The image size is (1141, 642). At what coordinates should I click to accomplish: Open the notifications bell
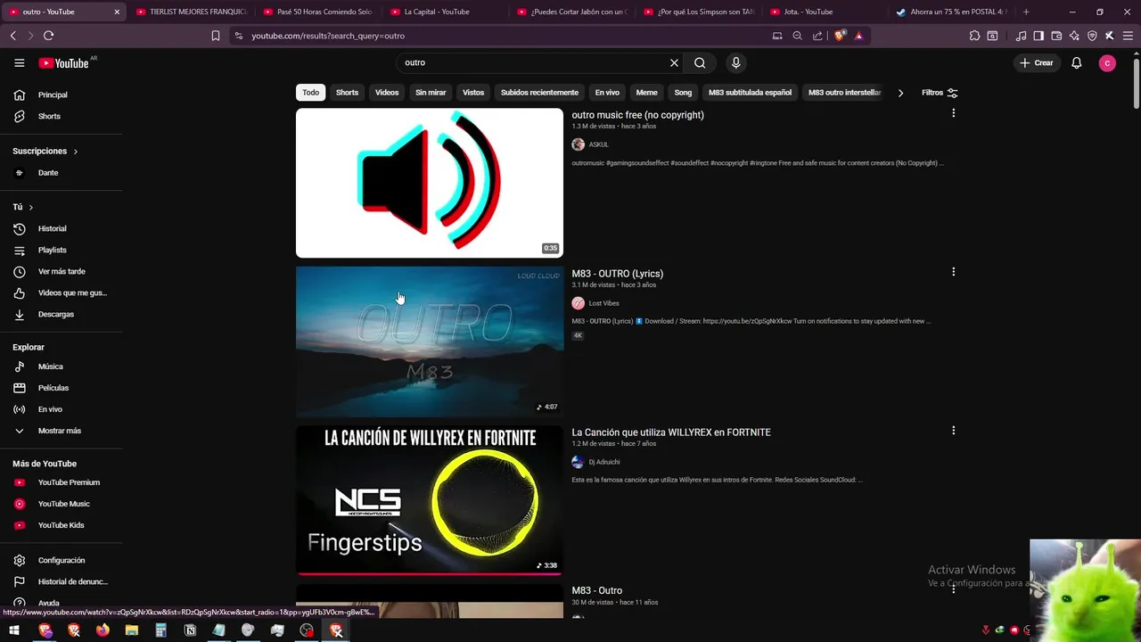pyautogui.click(x=1077, y=63)
